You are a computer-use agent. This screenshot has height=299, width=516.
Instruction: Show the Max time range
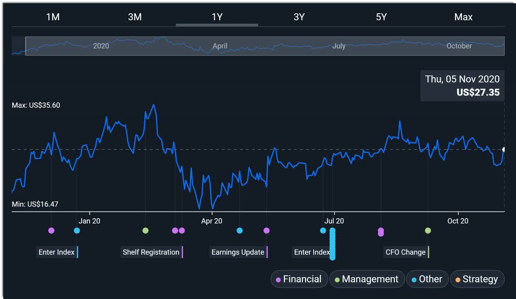tap(463, 17)
